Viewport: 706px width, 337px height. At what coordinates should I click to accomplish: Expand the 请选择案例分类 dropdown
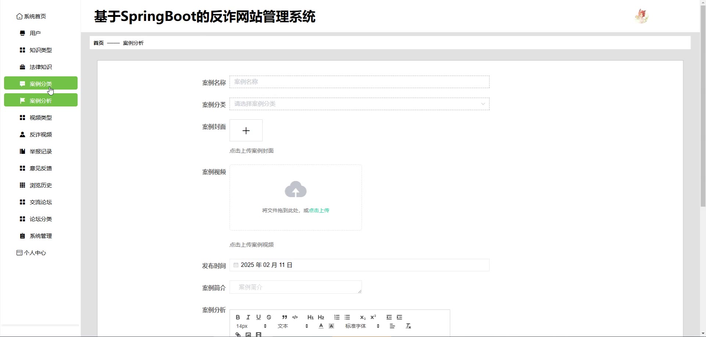coord(359,104)
